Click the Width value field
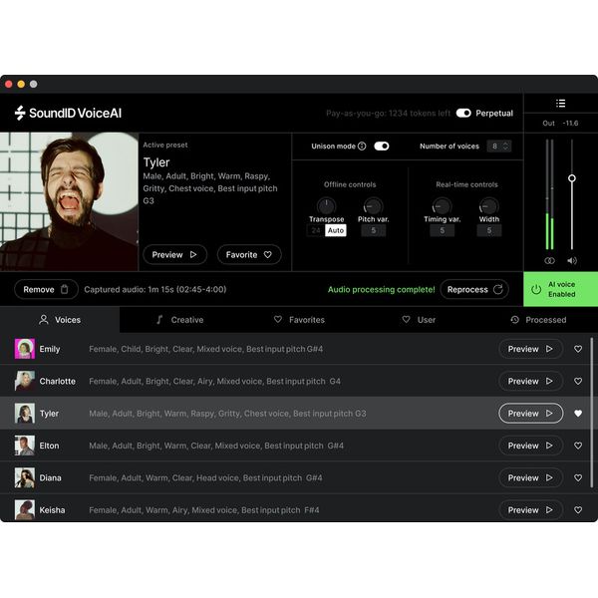This screenshot has width=598, height=598. pos(489,230)
